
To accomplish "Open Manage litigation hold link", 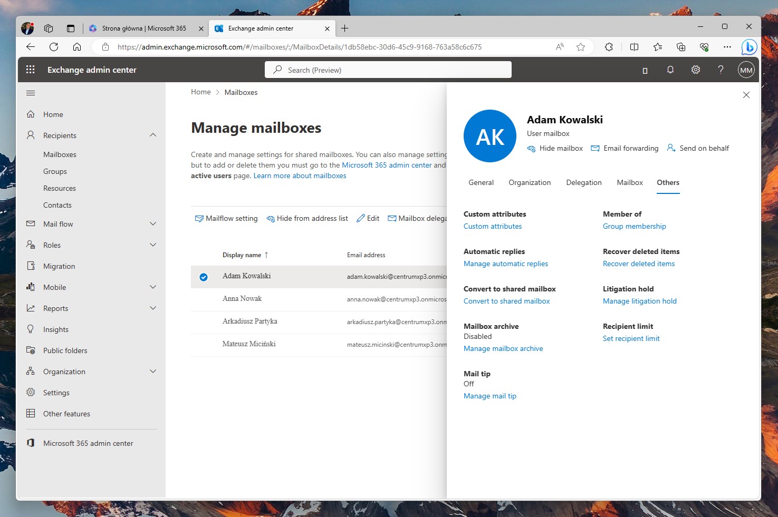I will tap(639, 301).
